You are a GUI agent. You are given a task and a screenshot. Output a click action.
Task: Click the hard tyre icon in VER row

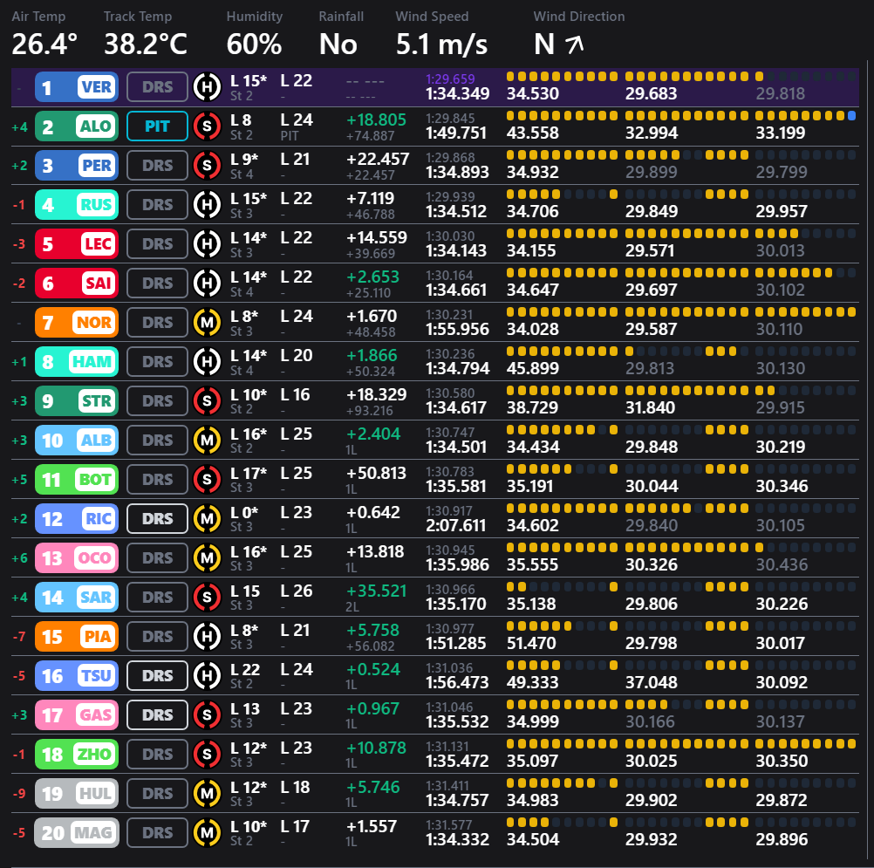point(207,87)
